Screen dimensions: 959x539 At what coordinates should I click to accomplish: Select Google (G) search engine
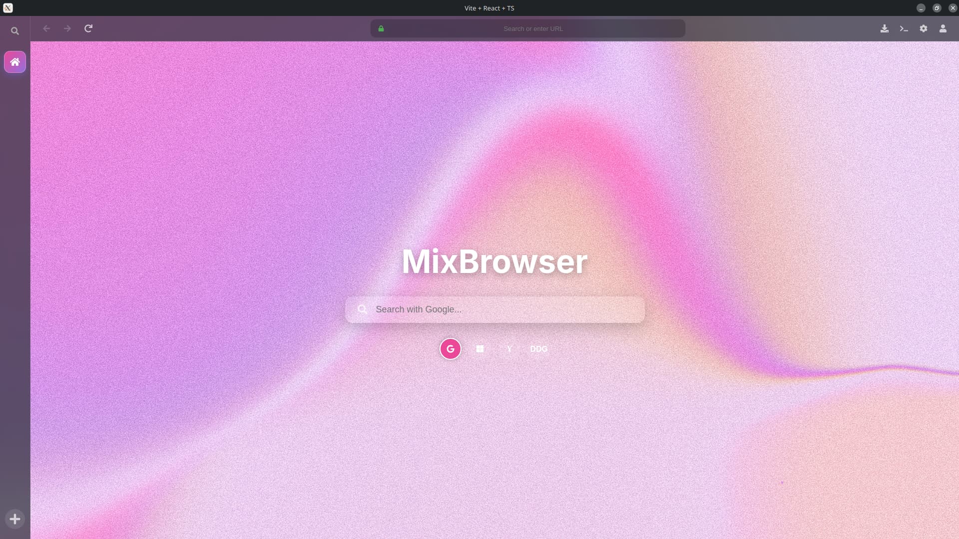(x=450, y=349)
